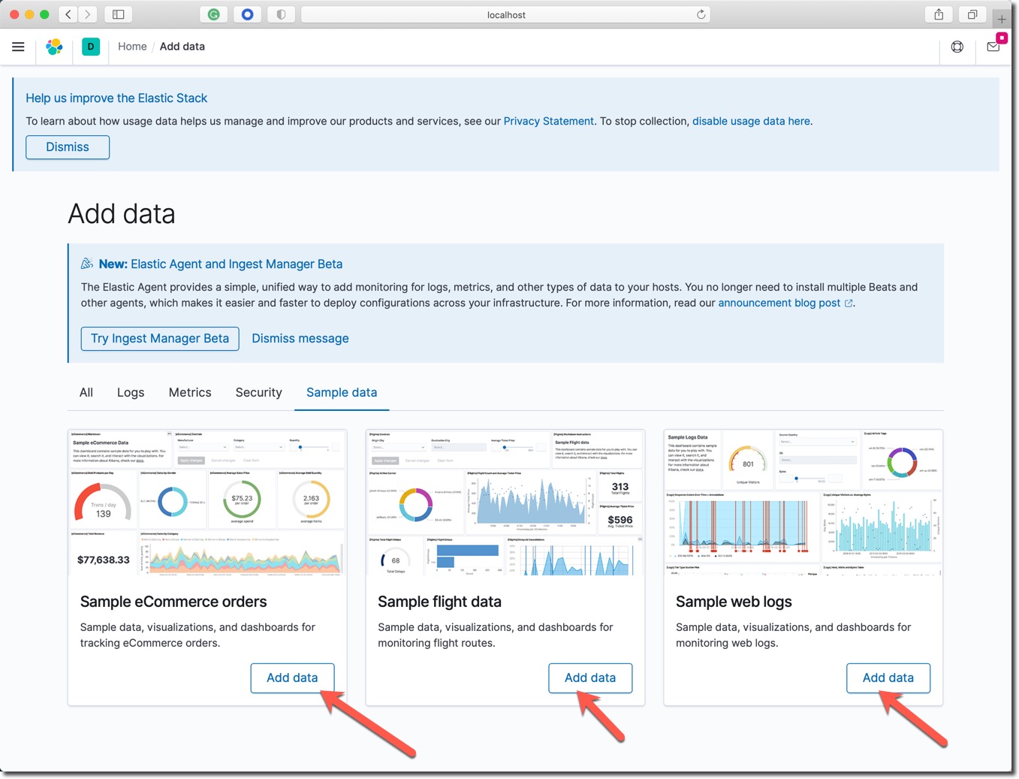Image resolution: width=1019 pixels, height=779 pixels.
Task: Open the hamburger navigation menu
Action: pos(18,47)
